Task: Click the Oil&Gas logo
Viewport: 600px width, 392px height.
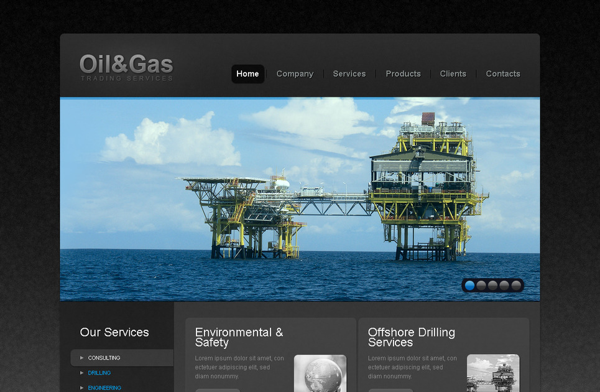Action: [x=126, y=64]
